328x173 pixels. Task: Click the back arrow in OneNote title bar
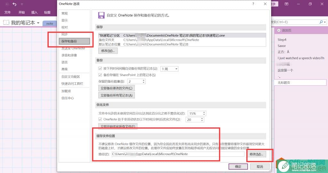7,4
